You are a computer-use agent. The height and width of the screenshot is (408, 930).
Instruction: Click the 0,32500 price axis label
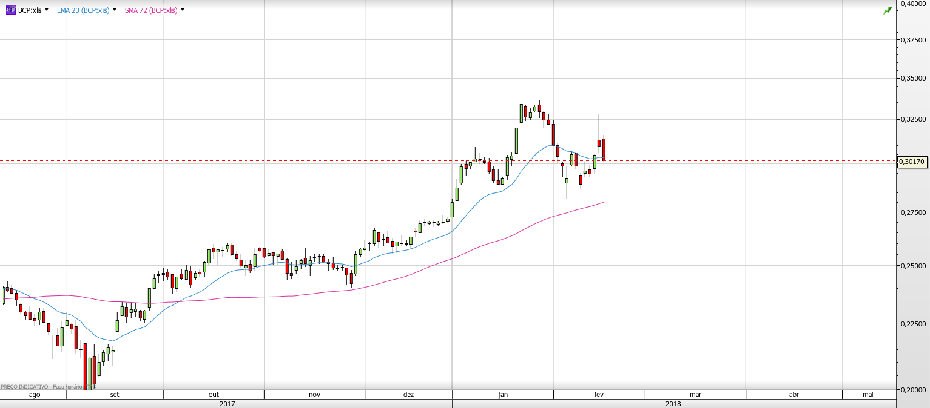pyautogui.click(x=913, y=120)
